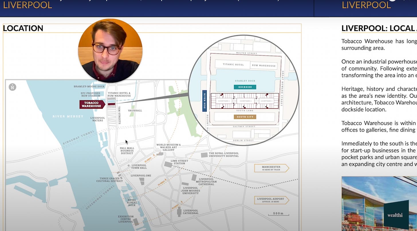The width and height of the screenshot is (417, 231).
Task: Select the teal Dockside label in the inset
Action: (x=245, y=87)
